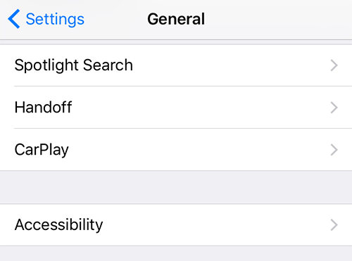Click the chevron beside Spotlight Search

tap(334, 65)
